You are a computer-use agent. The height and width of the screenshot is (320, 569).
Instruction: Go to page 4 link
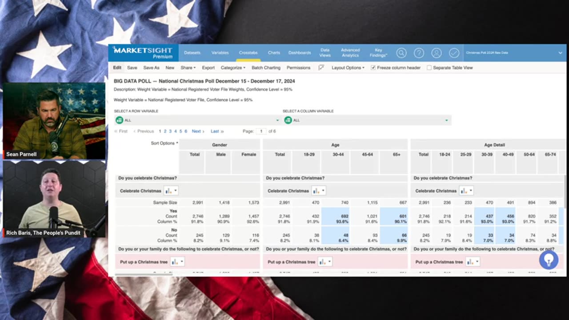(176, 132)
